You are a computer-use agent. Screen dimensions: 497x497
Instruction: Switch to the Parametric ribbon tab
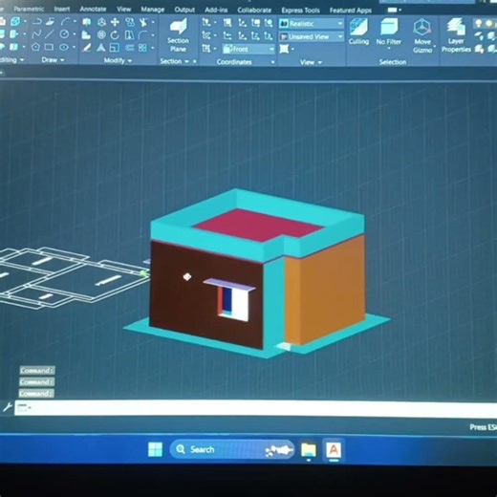(x=29, y=9)
